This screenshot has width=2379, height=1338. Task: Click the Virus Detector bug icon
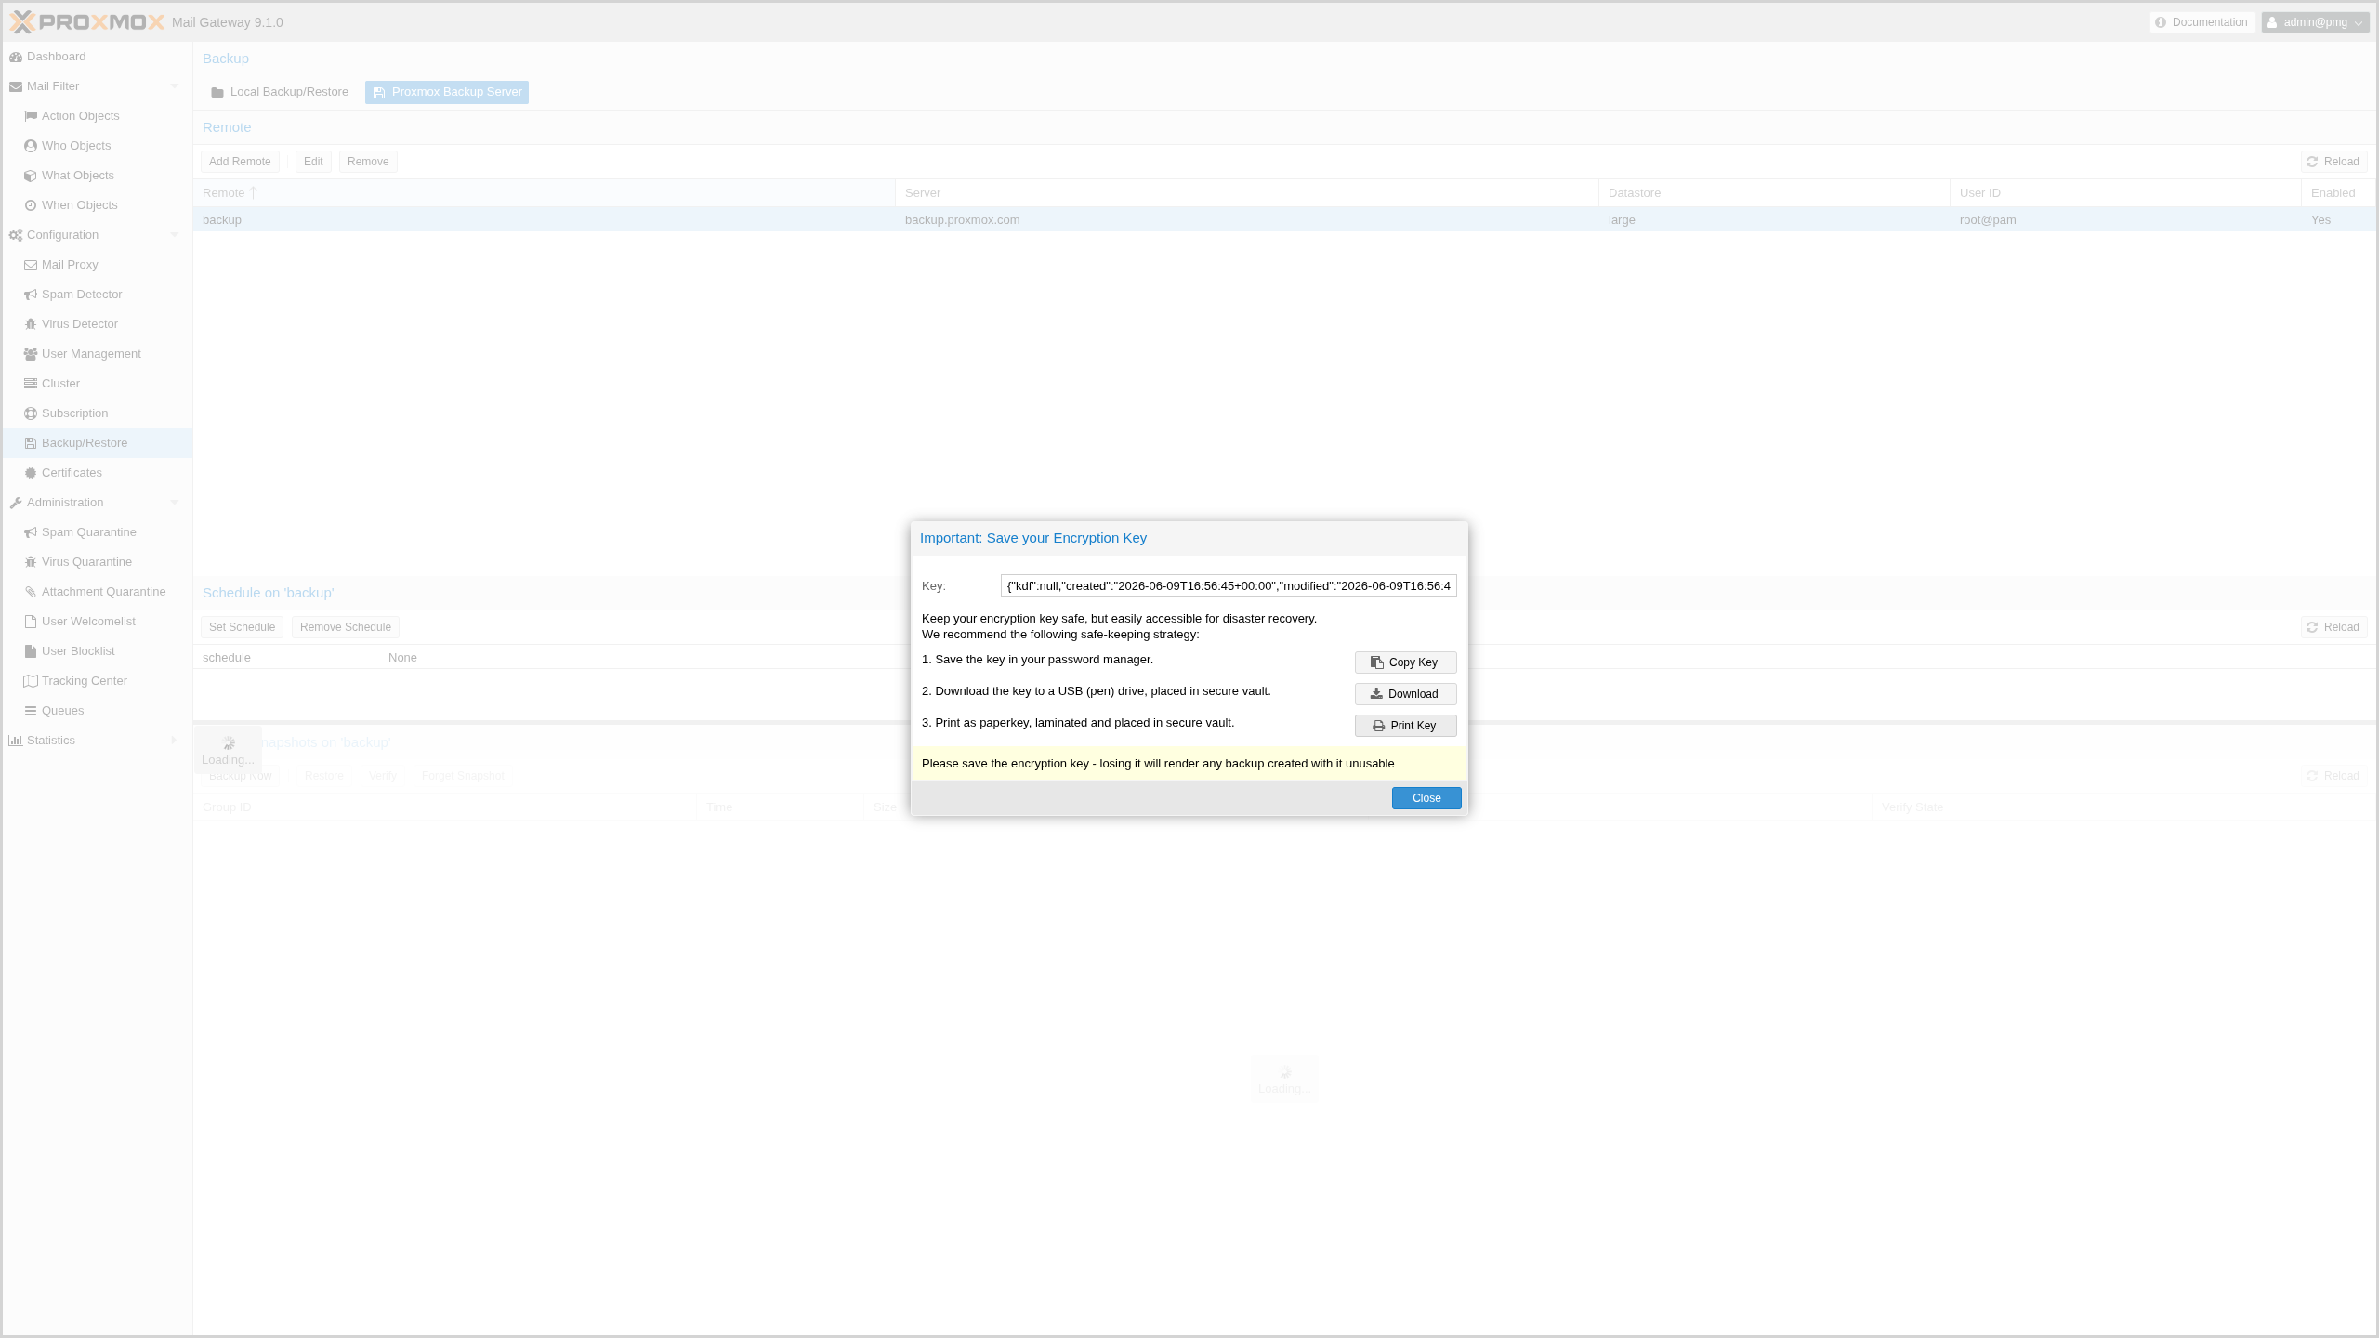tap(31, 324)
